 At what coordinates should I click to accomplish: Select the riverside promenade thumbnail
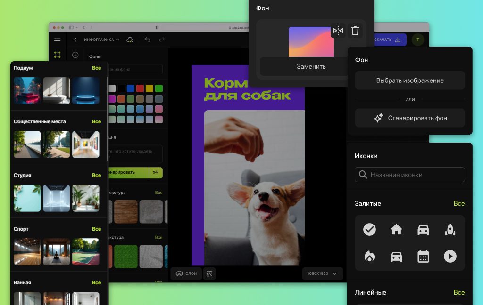[x=27, y=144]
